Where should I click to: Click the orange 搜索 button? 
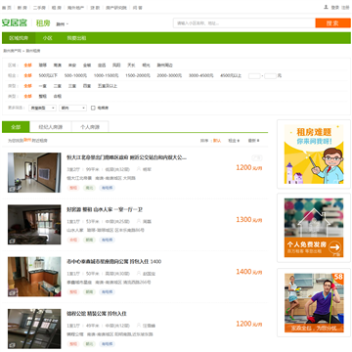tap(332, 23)
